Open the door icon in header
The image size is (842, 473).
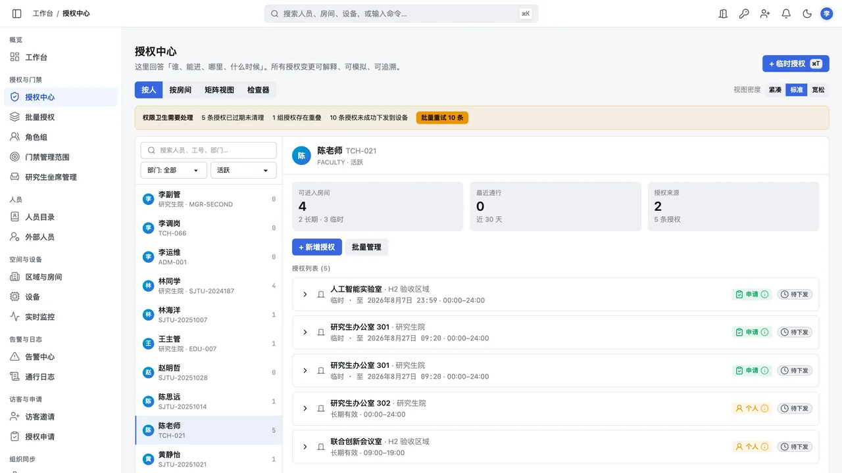coord(723,13)
